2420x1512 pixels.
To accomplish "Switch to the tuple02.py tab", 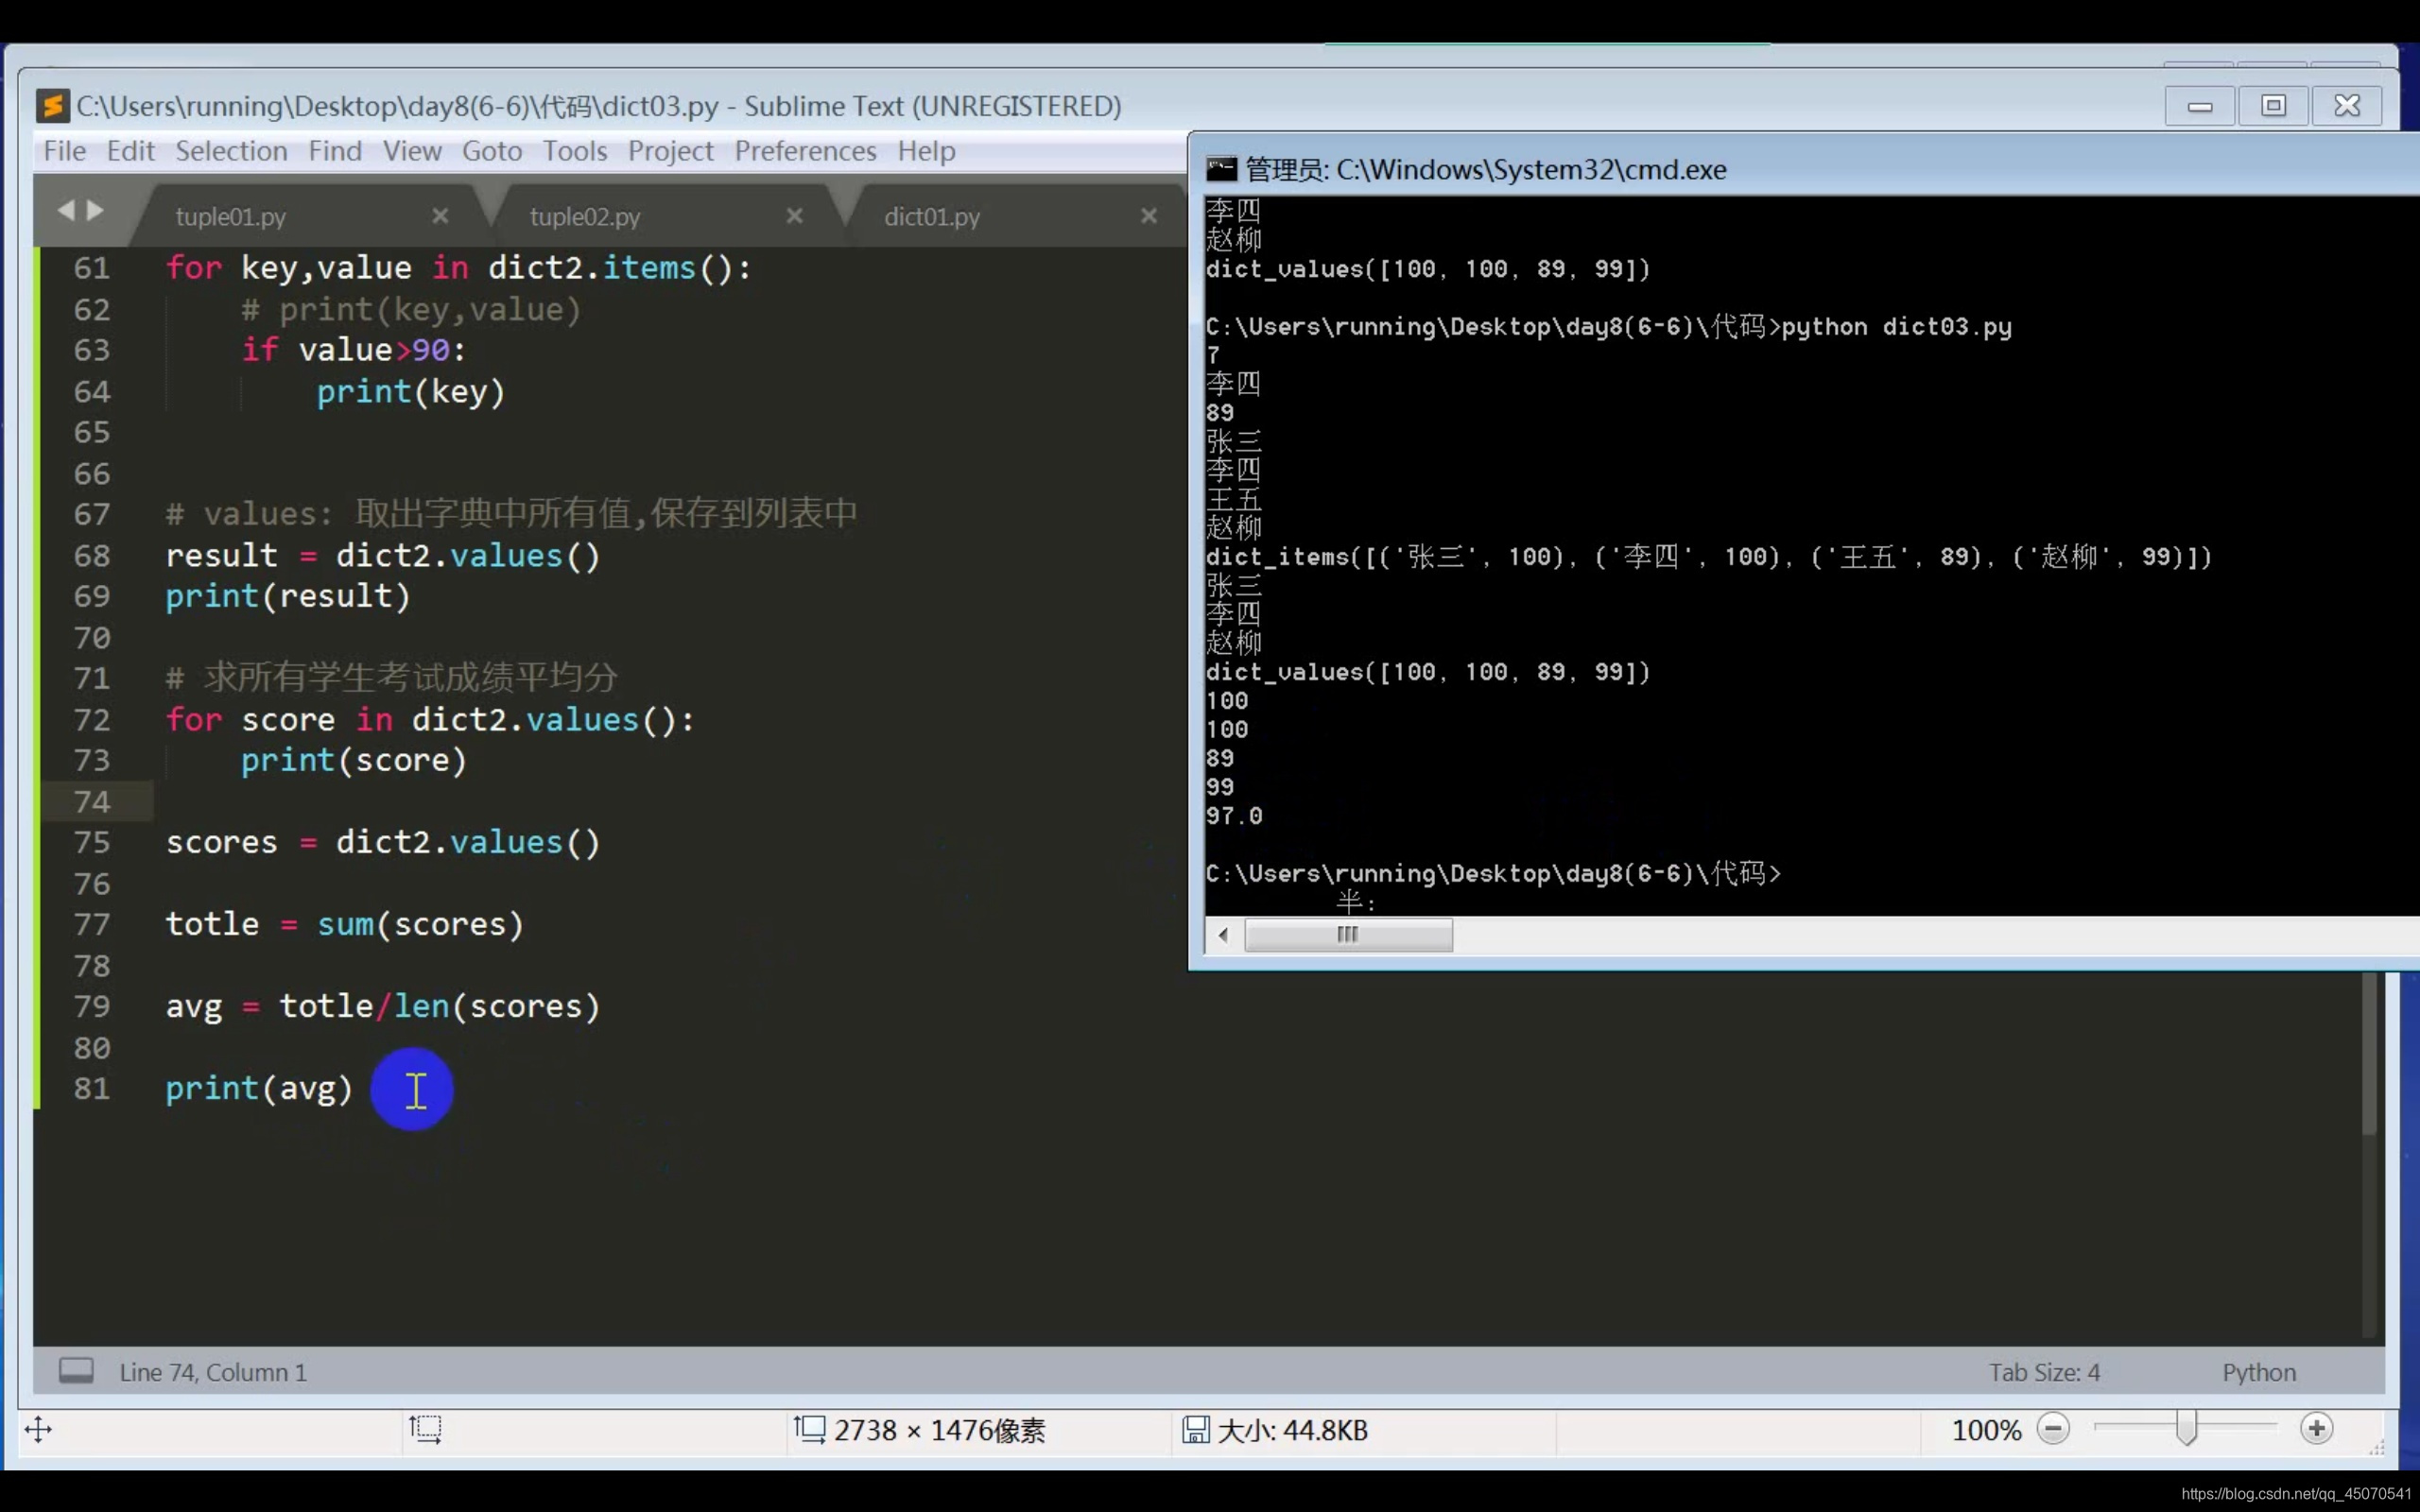I will tap(585, 216).
